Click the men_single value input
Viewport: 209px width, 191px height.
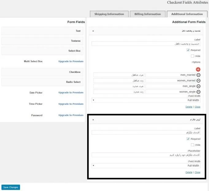point(171,86)
